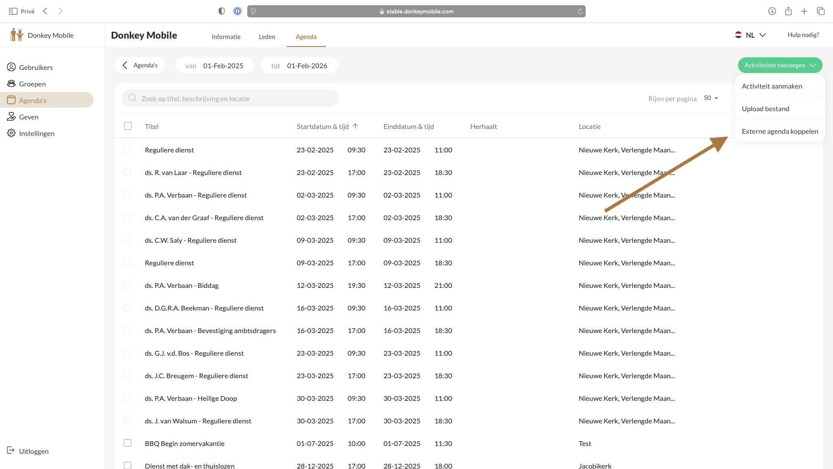
Task: Click the back arrow next to Agenda's
Action: [x=125, y=65]
